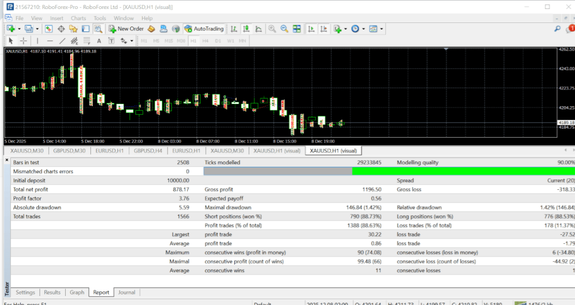Image resolution: width=575 pixels, height=305 pixels.
Task: Select the Horizontal Line tool
Action: pos(50,41)
